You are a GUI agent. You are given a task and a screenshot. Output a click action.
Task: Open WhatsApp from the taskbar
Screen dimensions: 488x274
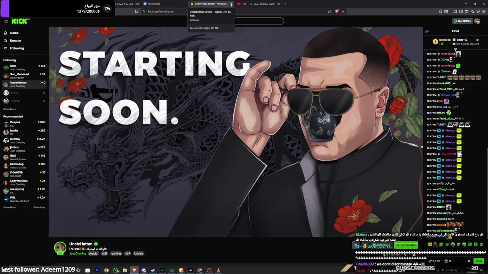(116, 270)
